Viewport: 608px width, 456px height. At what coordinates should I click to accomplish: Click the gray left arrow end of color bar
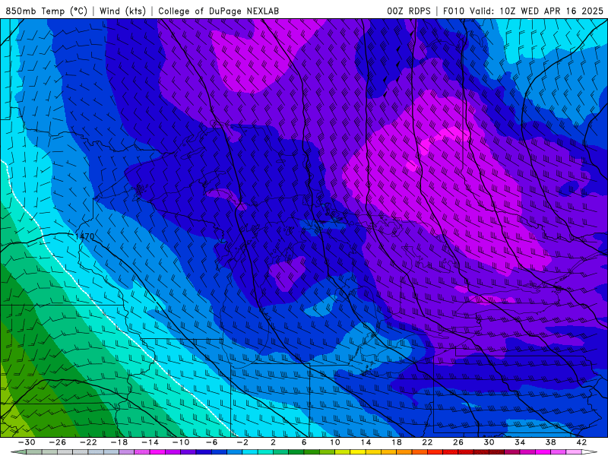point(18,452)
